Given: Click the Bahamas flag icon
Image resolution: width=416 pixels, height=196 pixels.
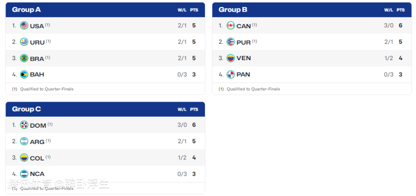Looking at the screenshot, I should coord(24,74).
